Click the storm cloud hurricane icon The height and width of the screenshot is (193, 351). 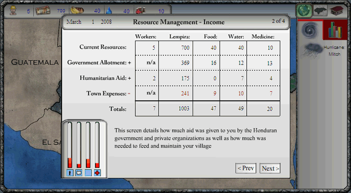[311, 51]
